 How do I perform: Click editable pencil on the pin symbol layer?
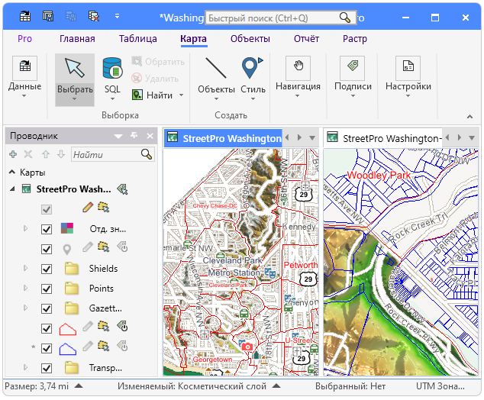point(88,247)
